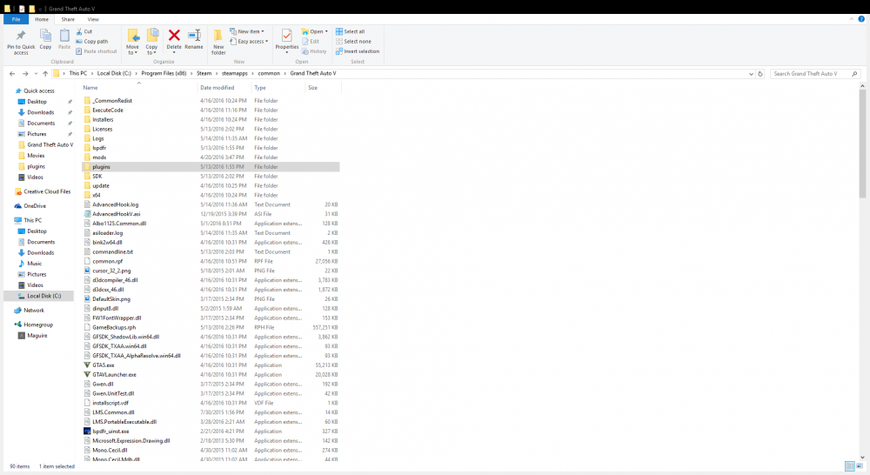Image resolution: width=870 pixels, height=475 pixels.
Task: Click the Rename icon
Action: (194, 36)
